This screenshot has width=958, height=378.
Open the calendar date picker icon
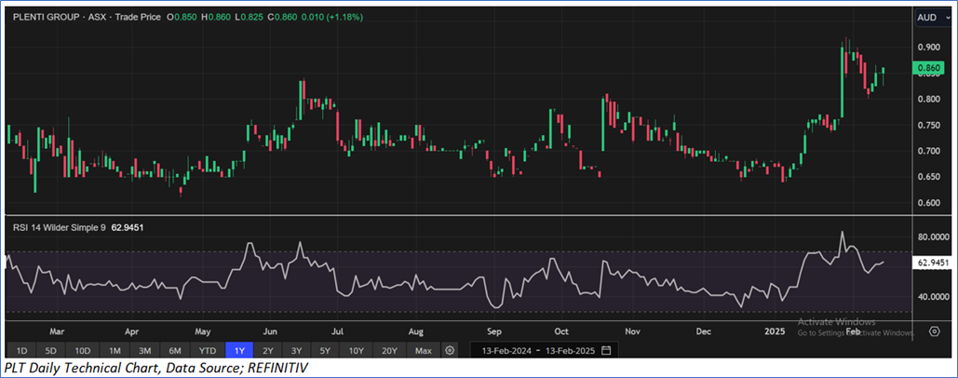[606, 351]
